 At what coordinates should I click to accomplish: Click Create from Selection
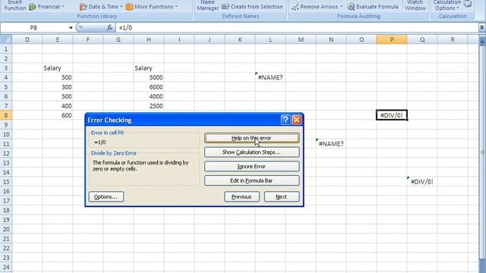click(252, 7)
